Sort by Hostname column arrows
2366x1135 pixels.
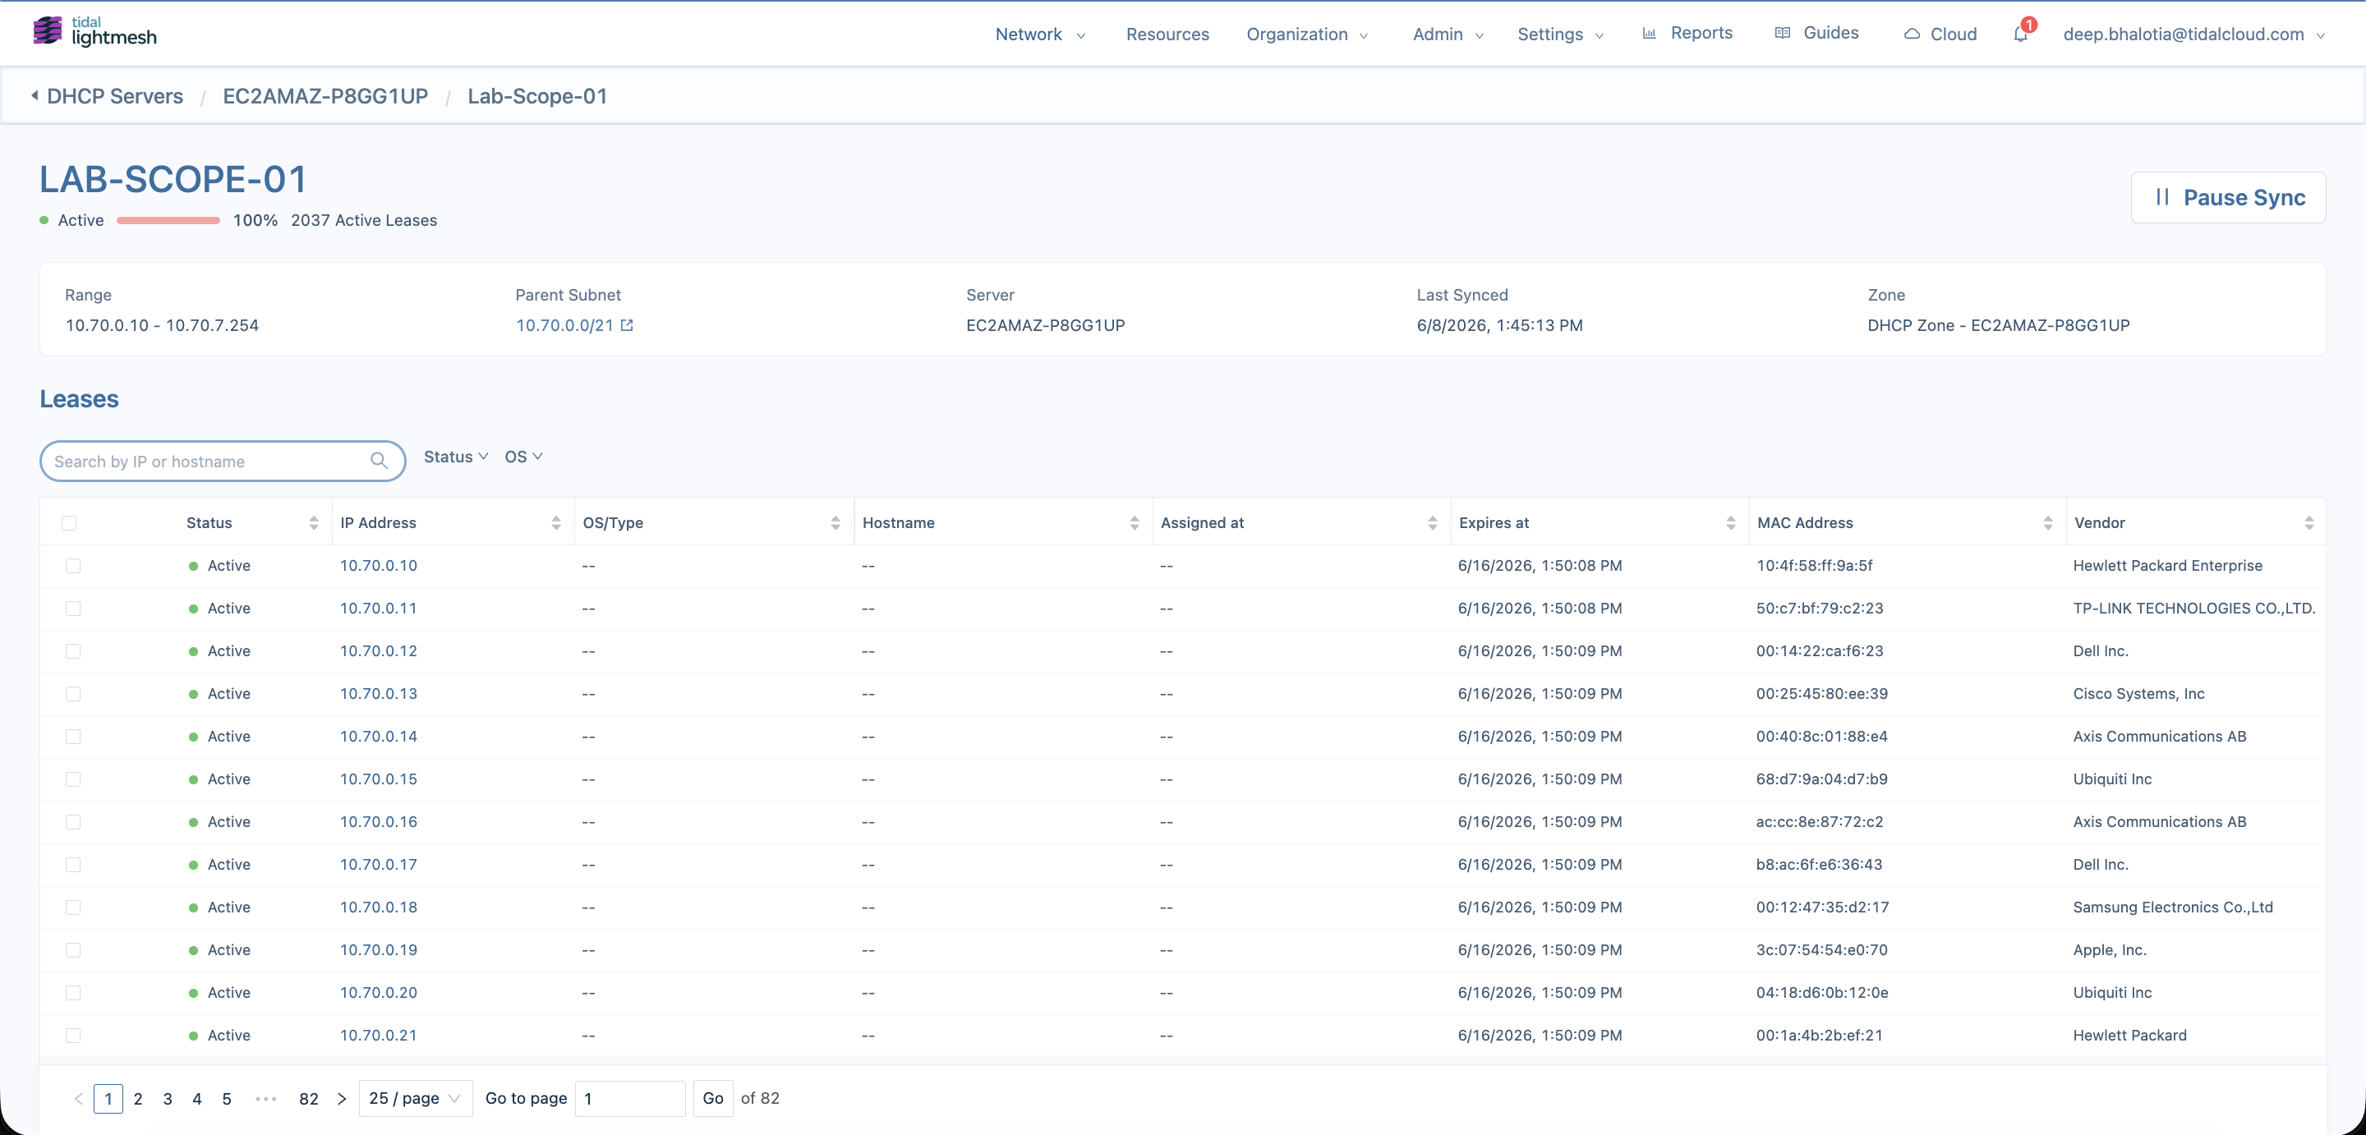pyautogui.click(x=1135, y=522)
